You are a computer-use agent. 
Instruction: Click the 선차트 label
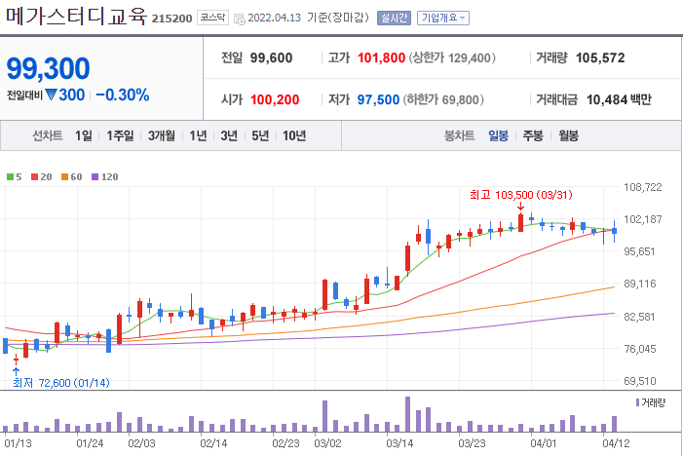click(48, 135)
